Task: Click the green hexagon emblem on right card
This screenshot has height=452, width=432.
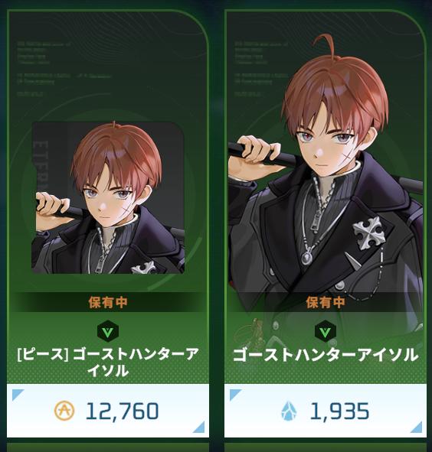Action: point(326,330)
